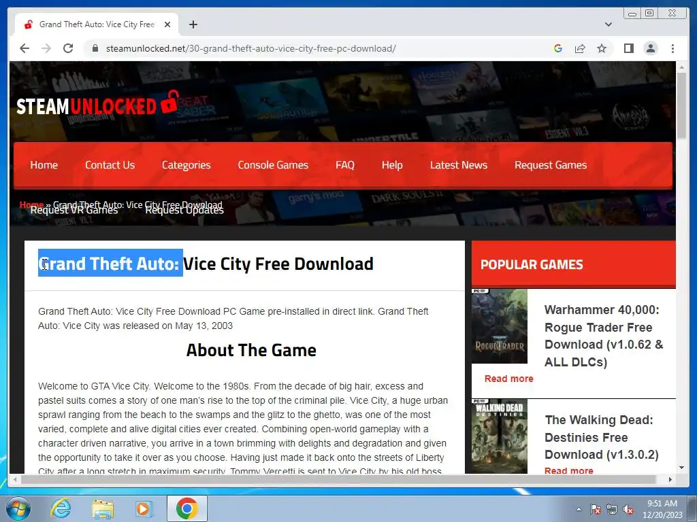
Task: Open the FAQ page
Action: click(345, 165)
